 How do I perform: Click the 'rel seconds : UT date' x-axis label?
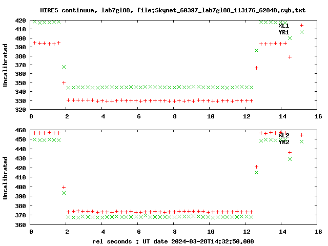173,241
